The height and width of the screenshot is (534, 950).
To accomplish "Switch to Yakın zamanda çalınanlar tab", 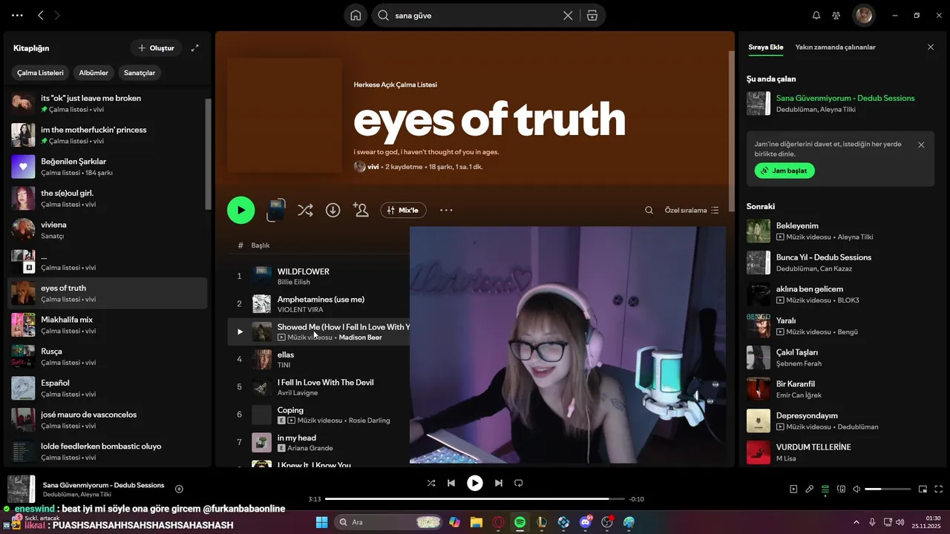I will [x=835, y=47].
